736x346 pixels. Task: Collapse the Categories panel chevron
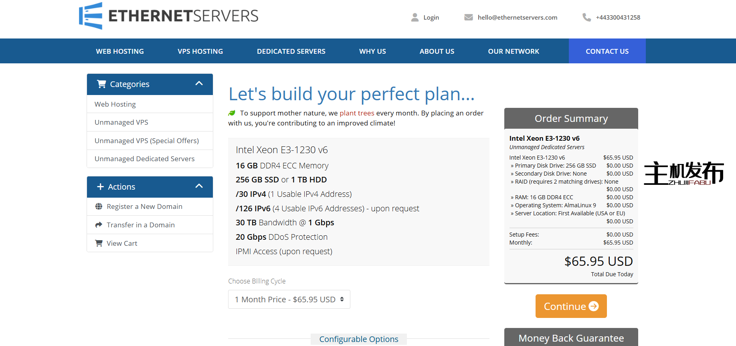point(199,83)
